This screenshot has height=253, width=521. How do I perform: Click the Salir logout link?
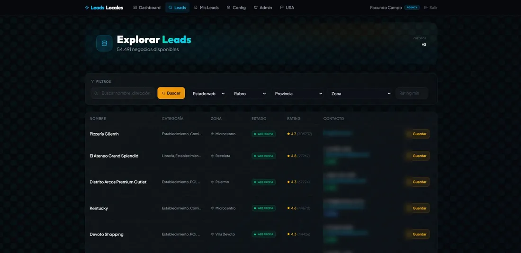[431, 8]
